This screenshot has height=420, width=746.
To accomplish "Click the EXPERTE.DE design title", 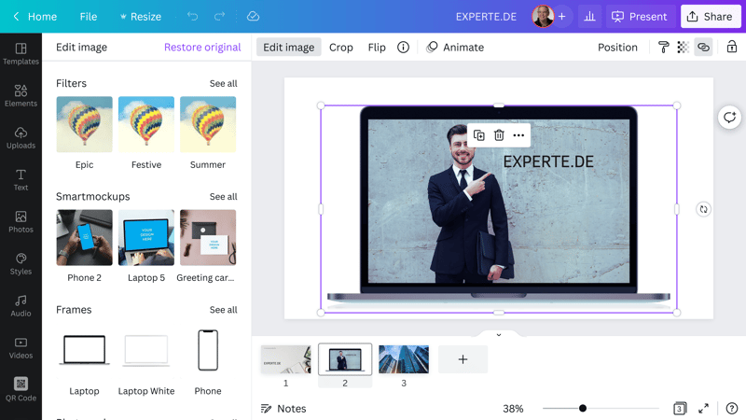I will [486, 17].
